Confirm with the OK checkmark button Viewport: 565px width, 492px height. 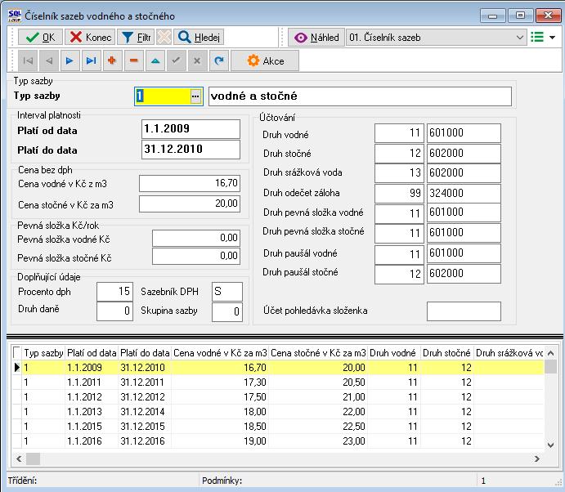40,37
